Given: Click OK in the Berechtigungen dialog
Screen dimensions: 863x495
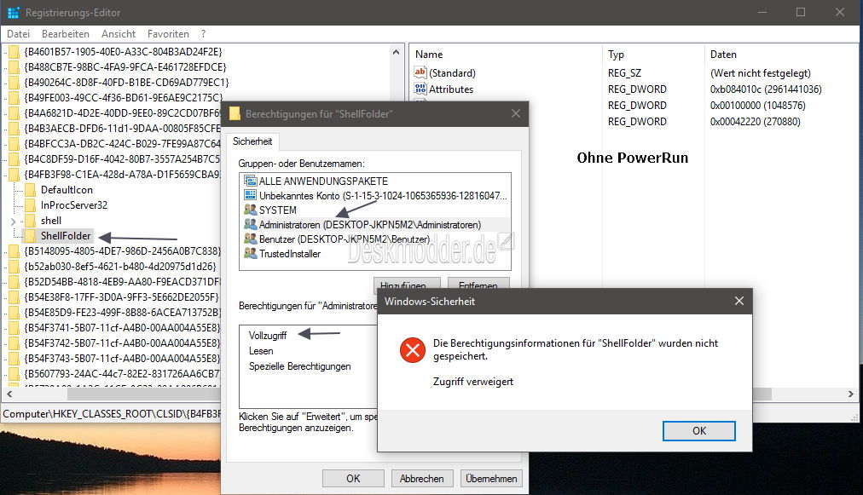Looking at the screenshot, I should pos(353,479).
